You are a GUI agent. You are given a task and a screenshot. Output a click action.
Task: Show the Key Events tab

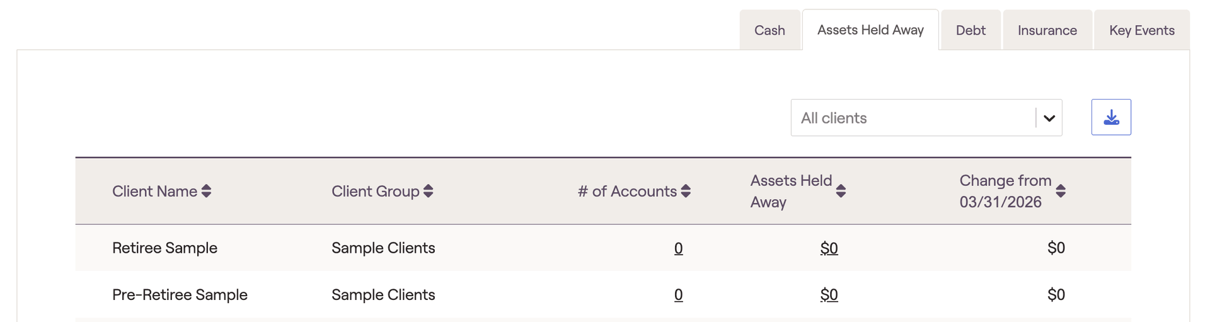pyautogui.click(x=1141, y=30)
